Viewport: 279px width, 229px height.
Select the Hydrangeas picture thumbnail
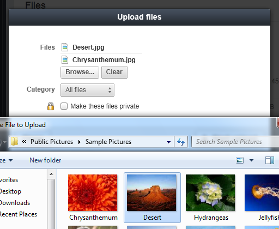[211, 197]
